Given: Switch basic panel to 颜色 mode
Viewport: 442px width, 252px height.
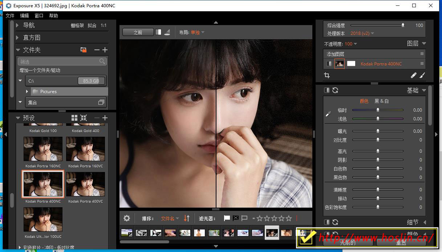Looking at the screenshot, I should [364, 101].
